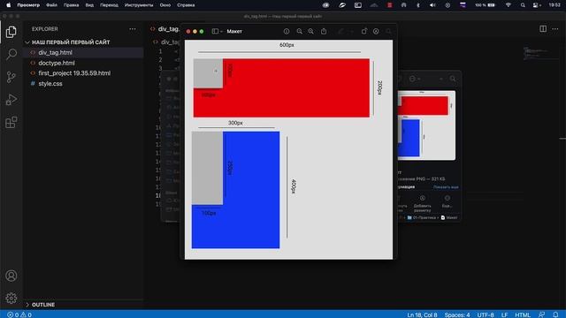
Task: Change end of line sequence LF
Action: tap(504, 314)
